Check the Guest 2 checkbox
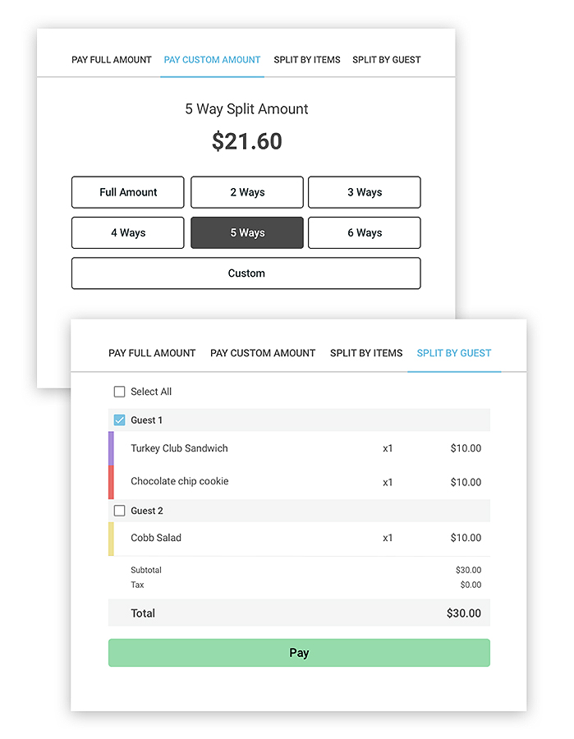Viewport: 574px width, 739px height. pos(119,511)
